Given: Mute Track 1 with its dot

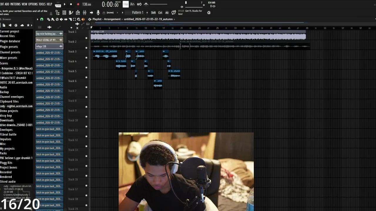Looking at the screenshot, I should click(86, 38).
